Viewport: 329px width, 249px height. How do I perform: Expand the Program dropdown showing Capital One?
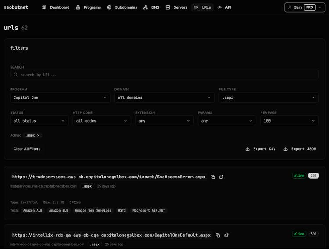click(60, 97)
